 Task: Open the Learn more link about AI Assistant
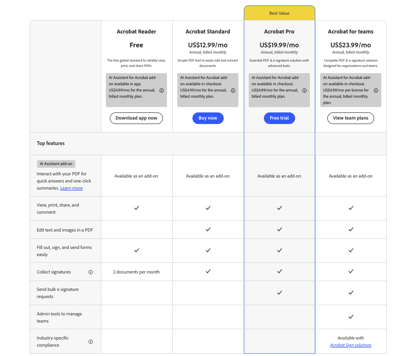pyautogui.click(x=71, y=188)
